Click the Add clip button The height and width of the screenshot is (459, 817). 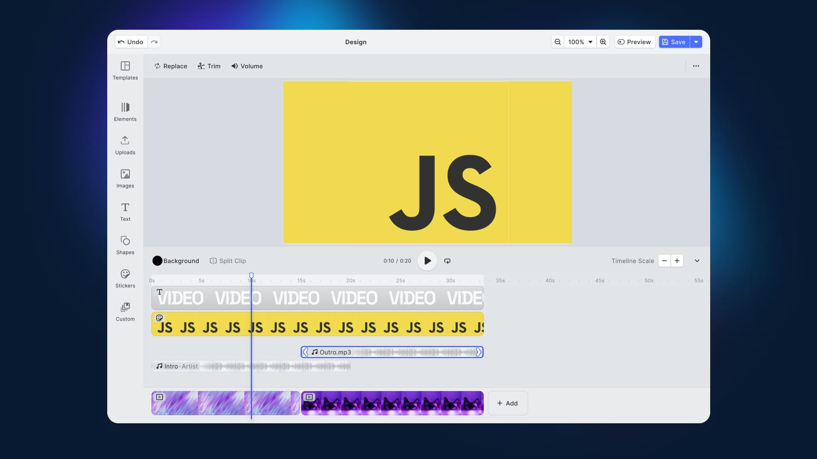[507, 403]
